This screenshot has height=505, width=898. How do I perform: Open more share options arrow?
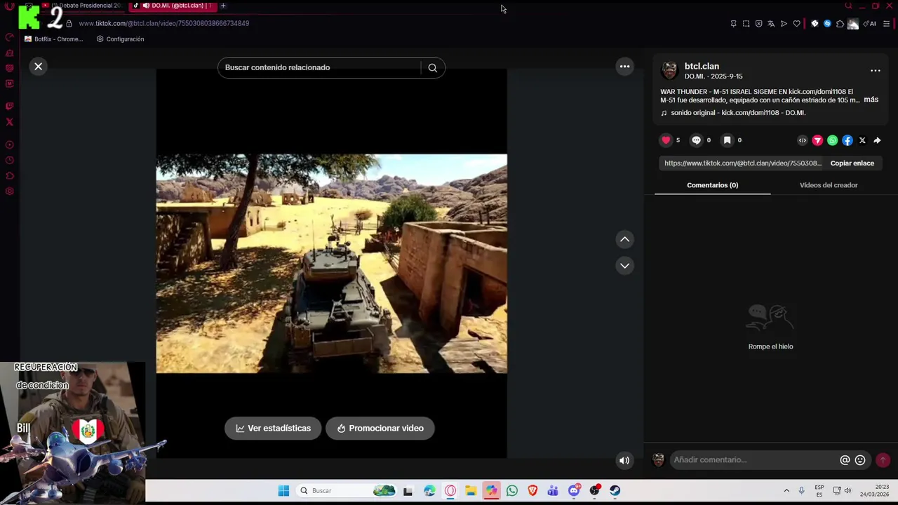click(x=877, y=140)
